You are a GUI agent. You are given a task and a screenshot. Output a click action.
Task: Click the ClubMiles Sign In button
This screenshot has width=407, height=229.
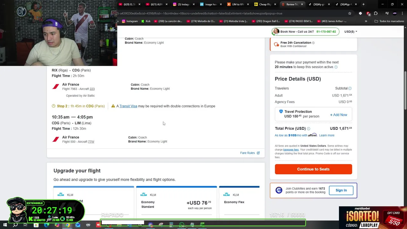pos(341,190)
